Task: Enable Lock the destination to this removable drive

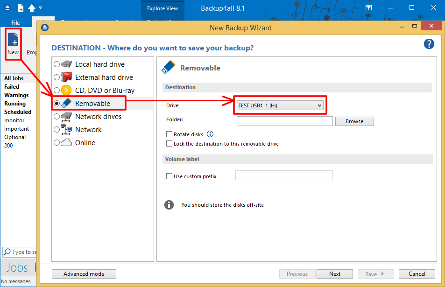Action: (169, 144)
